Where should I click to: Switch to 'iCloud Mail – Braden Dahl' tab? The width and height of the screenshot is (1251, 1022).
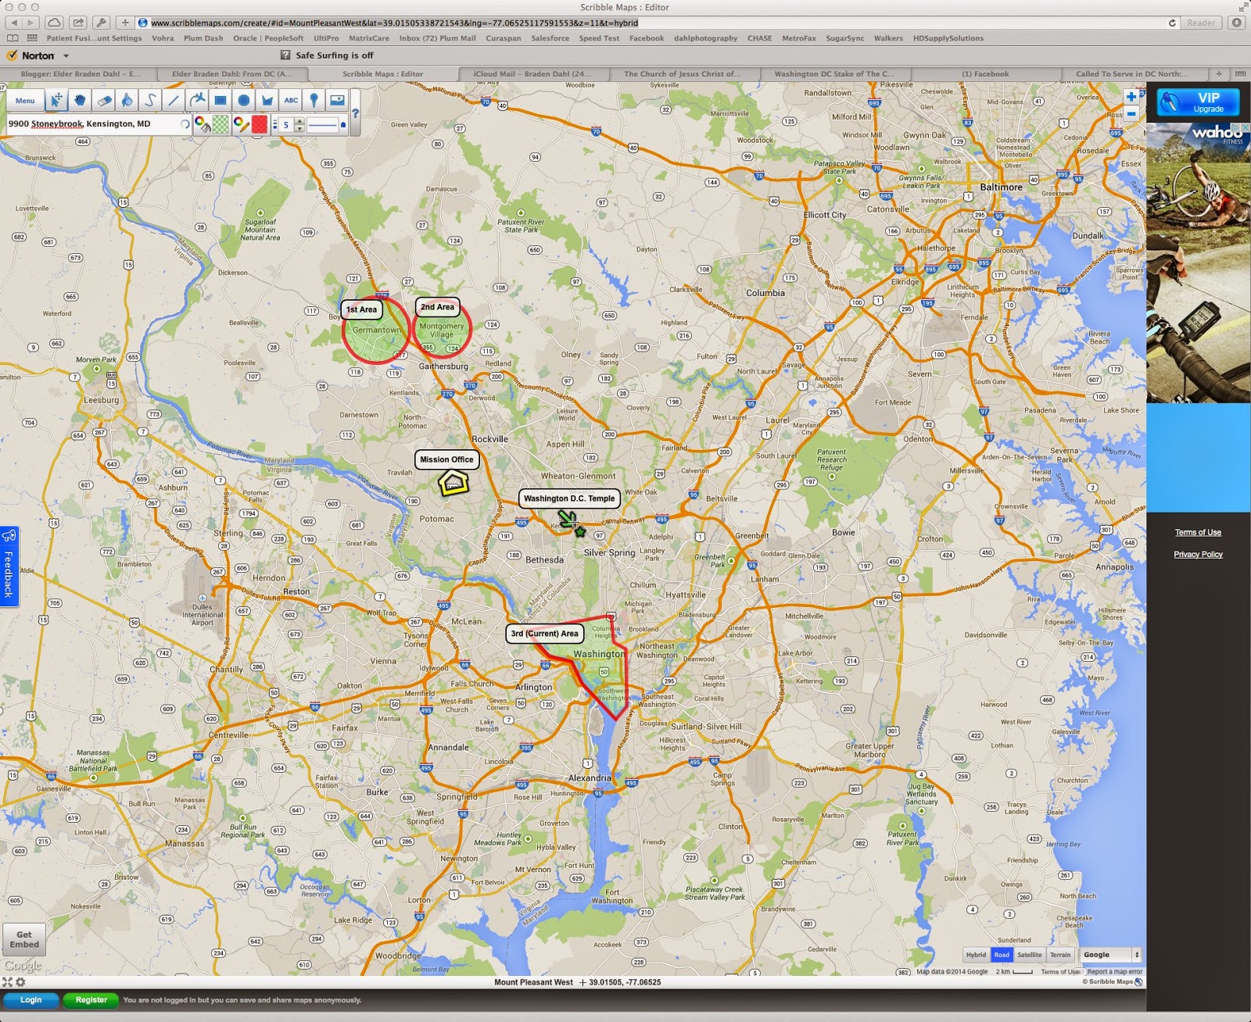tap(532, 74)
